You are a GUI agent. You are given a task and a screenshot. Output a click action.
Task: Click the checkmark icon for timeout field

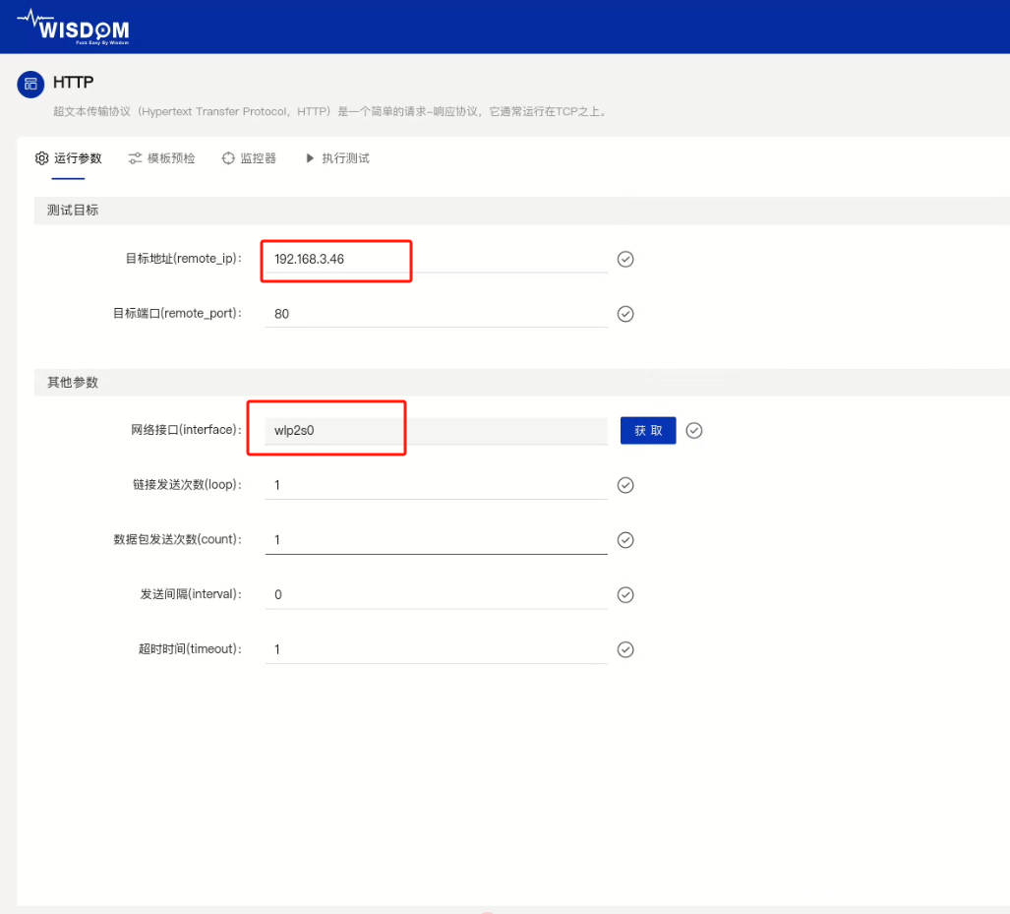(625, 649)
